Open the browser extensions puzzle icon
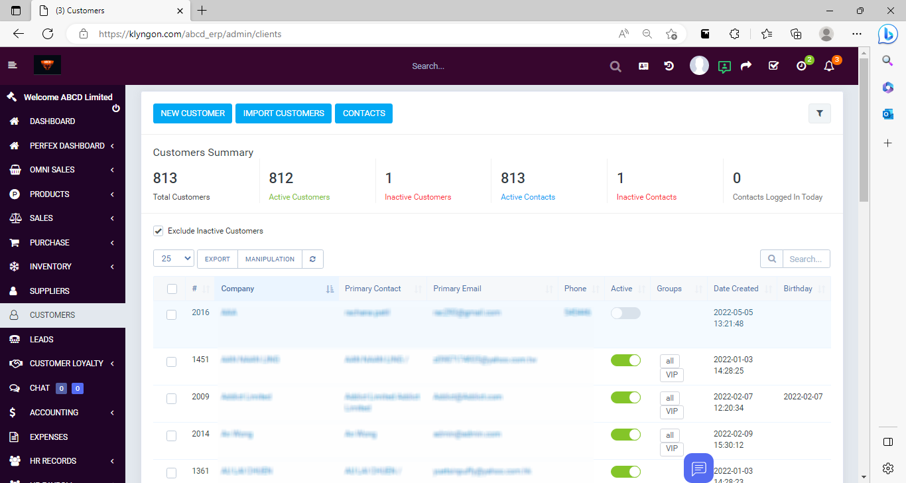 pyautogui.click(x=734, y=34)
